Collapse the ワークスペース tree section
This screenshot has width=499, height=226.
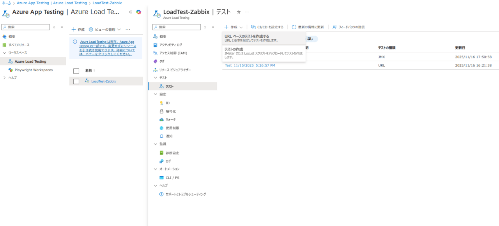click(x=4, y=53)
